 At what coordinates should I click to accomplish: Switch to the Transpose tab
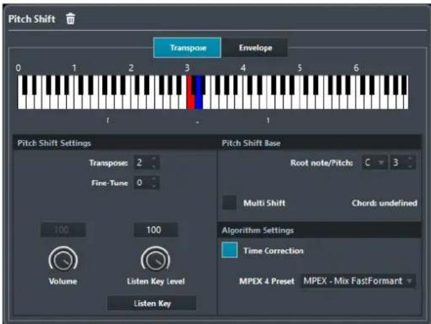pos(187,48)
